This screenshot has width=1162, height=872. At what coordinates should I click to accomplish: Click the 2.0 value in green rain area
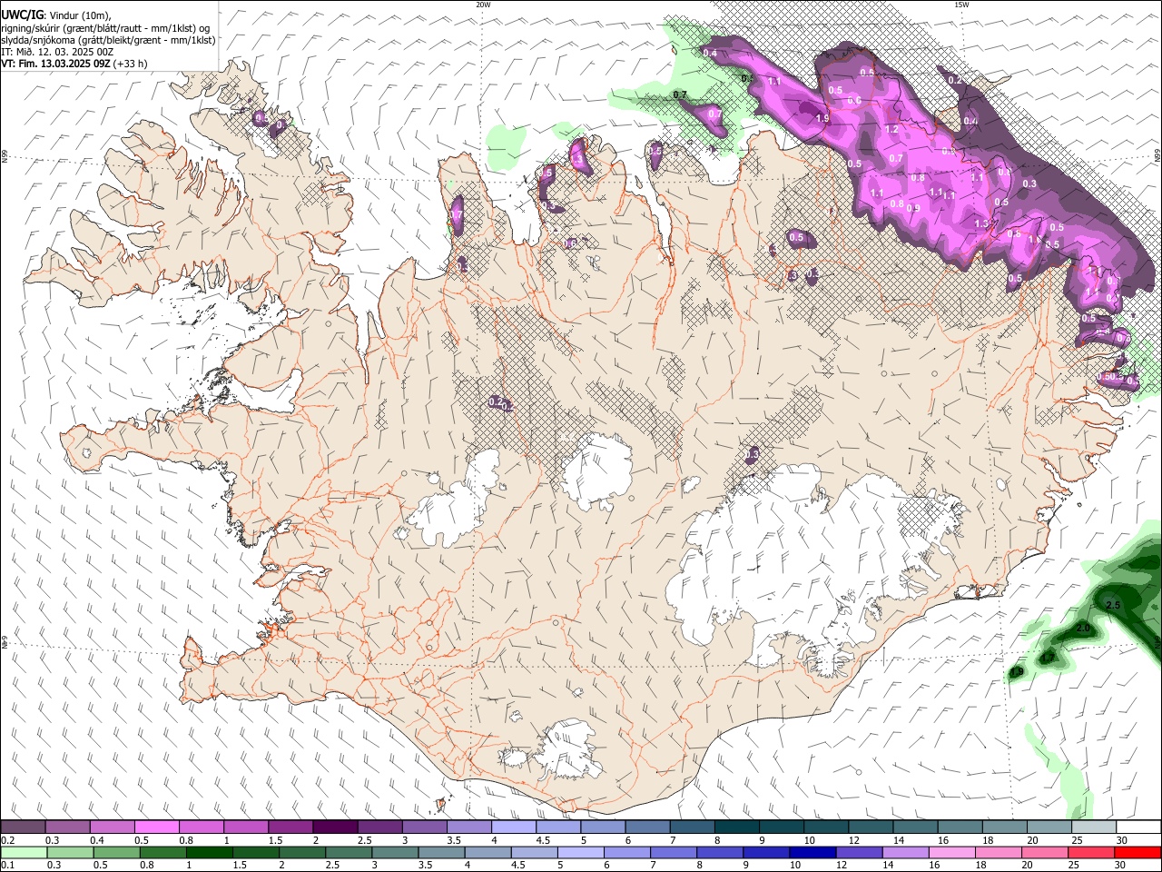coord(1083,629)
